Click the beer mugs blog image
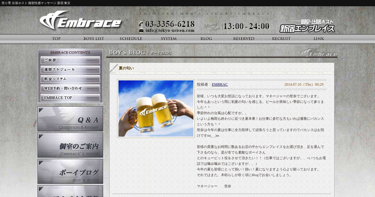Image resolution: width=375 pixels, height=197 pixels. click(x=156, y=109)
